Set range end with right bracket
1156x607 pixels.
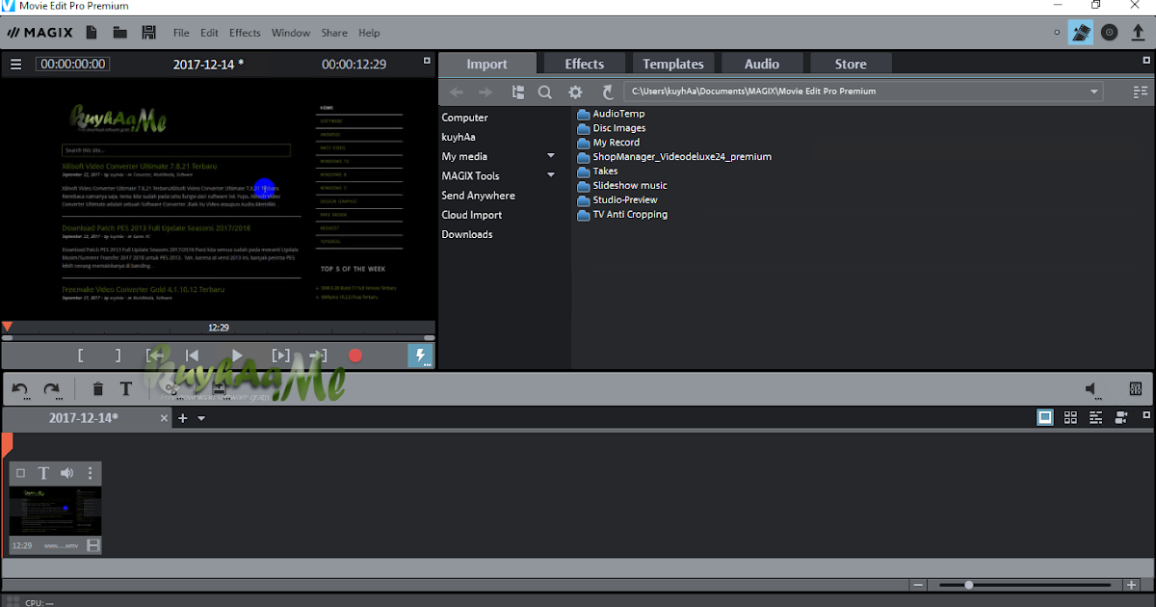pyautogui.click(x=118, y=356)
